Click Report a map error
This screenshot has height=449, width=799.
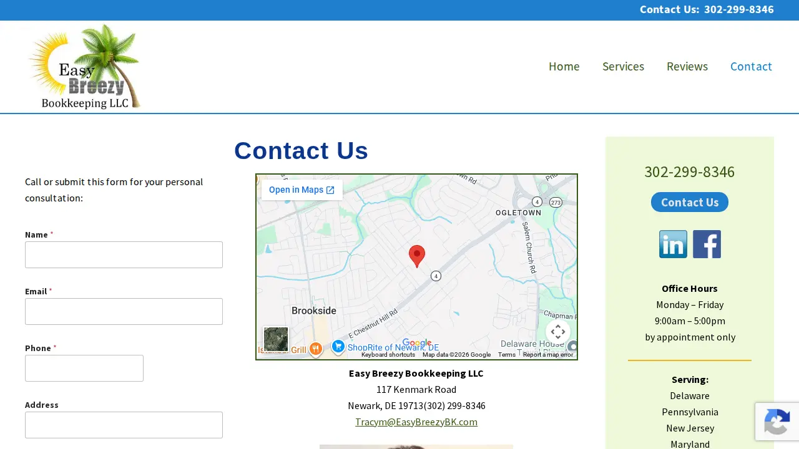coord(548,355)
